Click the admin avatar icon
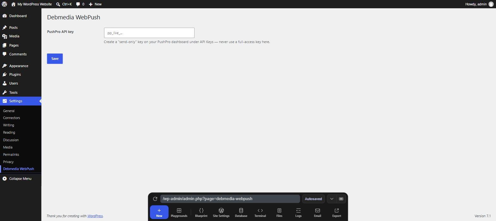Screen dimensions: 496x221 click(x=491, y=4)
